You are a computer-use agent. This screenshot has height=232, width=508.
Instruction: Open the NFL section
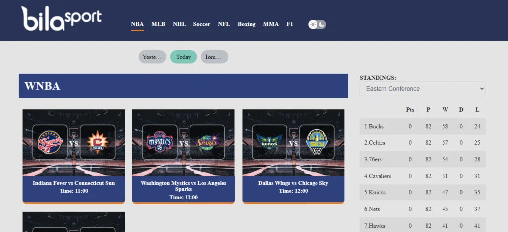pos(224,24)
